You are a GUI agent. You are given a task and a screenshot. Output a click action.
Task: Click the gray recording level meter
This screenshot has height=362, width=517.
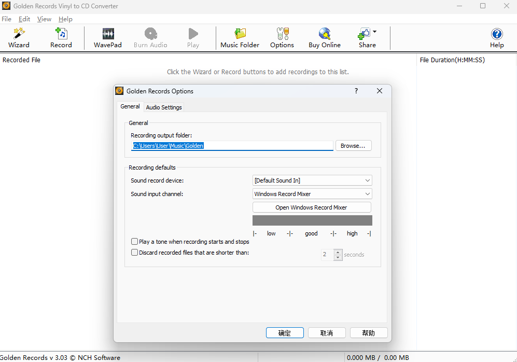point(312,220)
